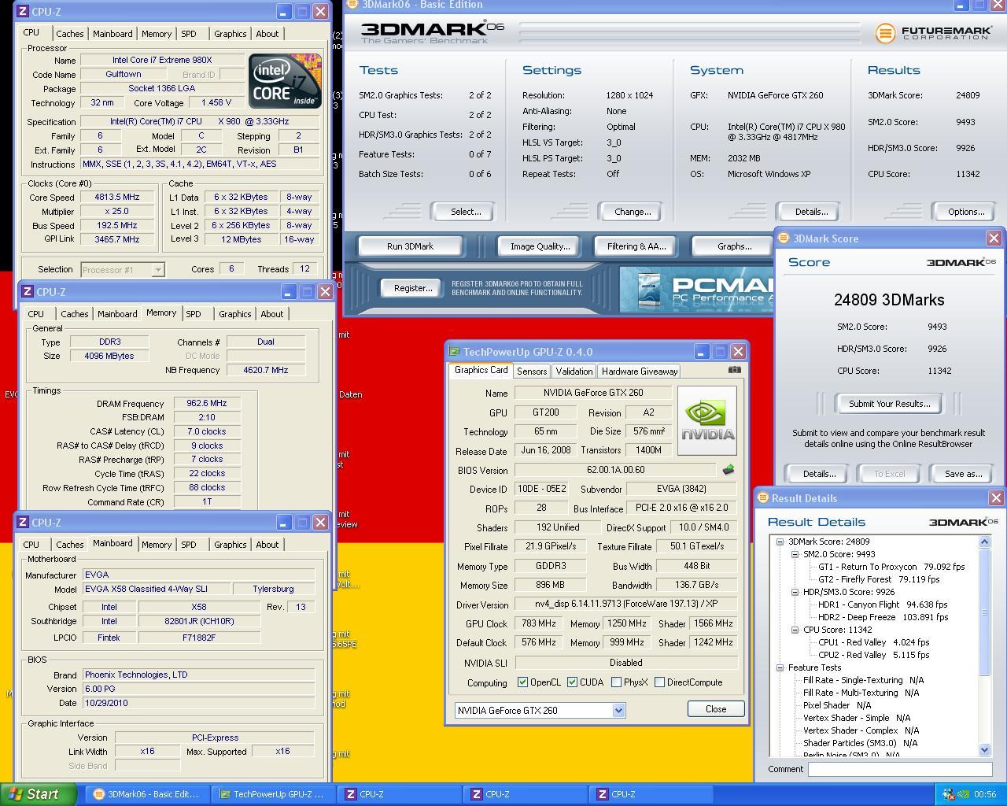Image resolution: width=1007 pixels, height=806 pixels.
Task: Open the 3DMark06 taskbar button
Action: tap(147, 794)
